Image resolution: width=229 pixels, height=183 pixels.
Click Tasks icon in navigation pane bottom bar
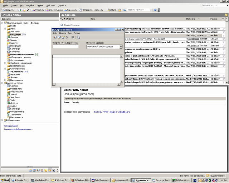click(x=42, y=170)
